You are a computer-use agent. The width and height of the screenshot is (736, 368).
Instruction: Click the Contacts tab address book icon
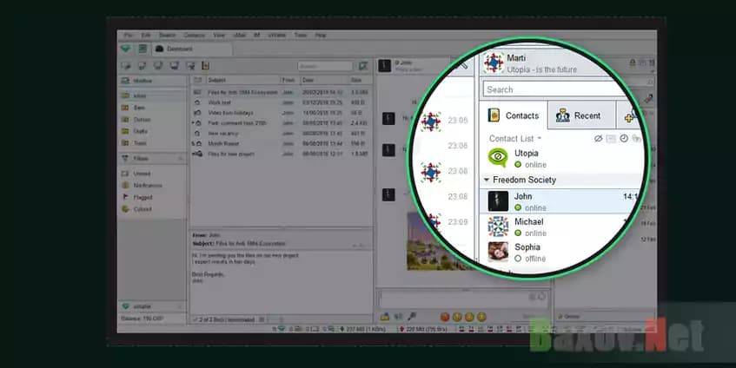(494, 115)
